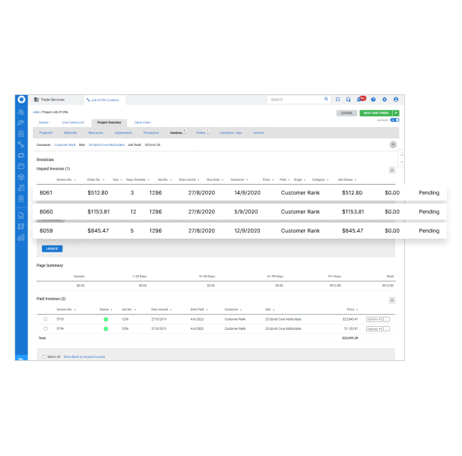
Task: Open the Orders sub-tab
Action: coord(201,133)
